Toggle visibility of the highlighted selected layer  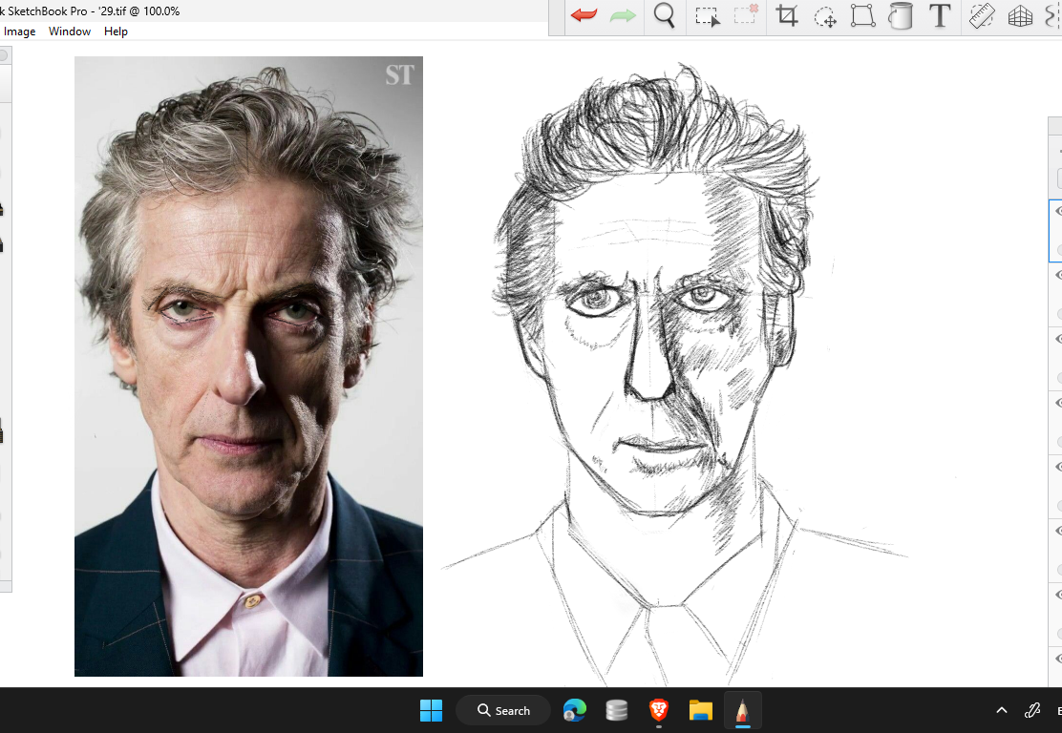click(1058, 211)
